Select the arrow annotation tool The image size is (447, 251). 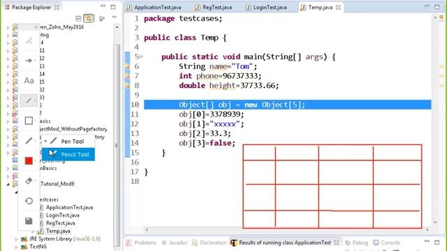(29, 61)
